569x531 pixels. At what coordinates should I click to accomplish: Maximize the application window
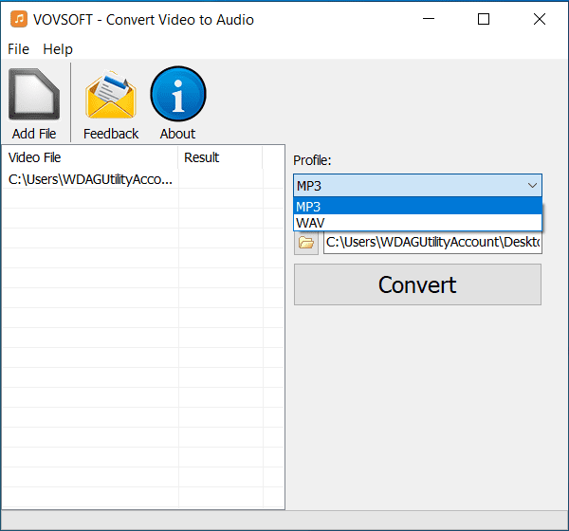click(484, 19)
